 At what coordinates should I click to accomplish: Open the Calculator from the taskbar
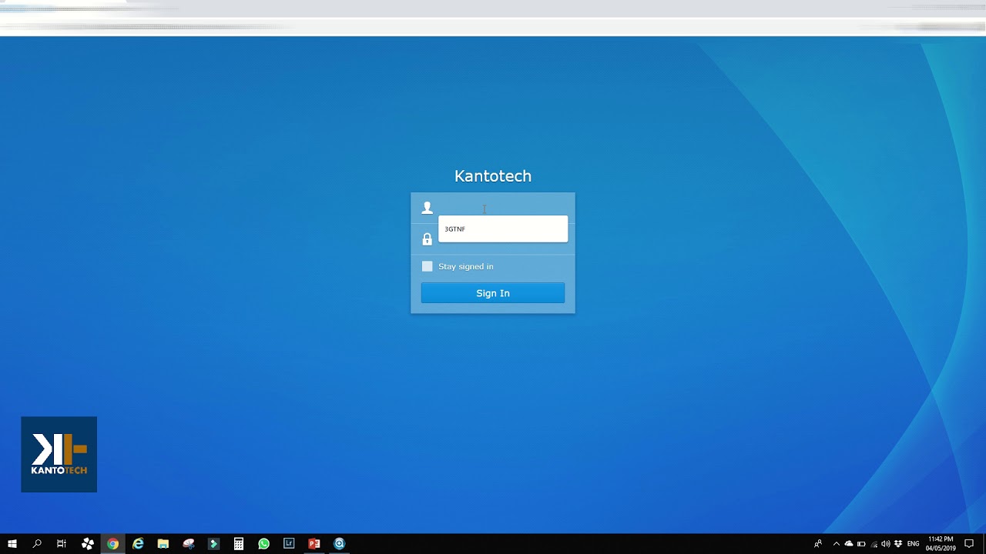point(239,544)
